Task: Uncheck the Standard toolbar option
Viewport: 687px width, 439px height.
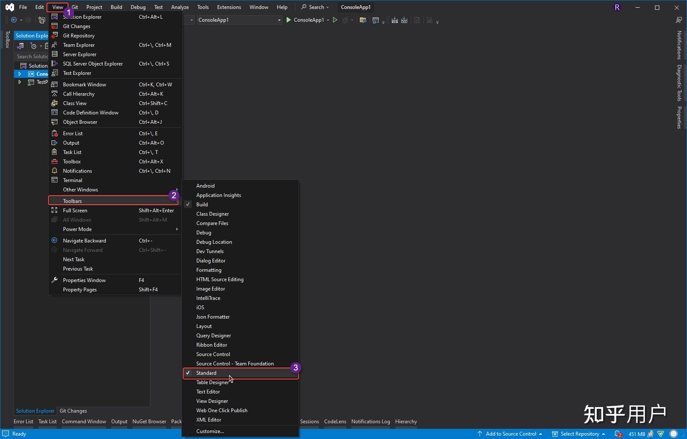Action: [x=206, y=373]
